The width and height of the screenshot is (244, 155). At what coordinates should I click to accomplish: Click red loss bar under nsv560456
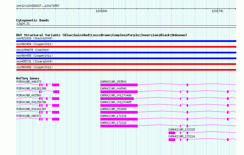pos(126,70)
